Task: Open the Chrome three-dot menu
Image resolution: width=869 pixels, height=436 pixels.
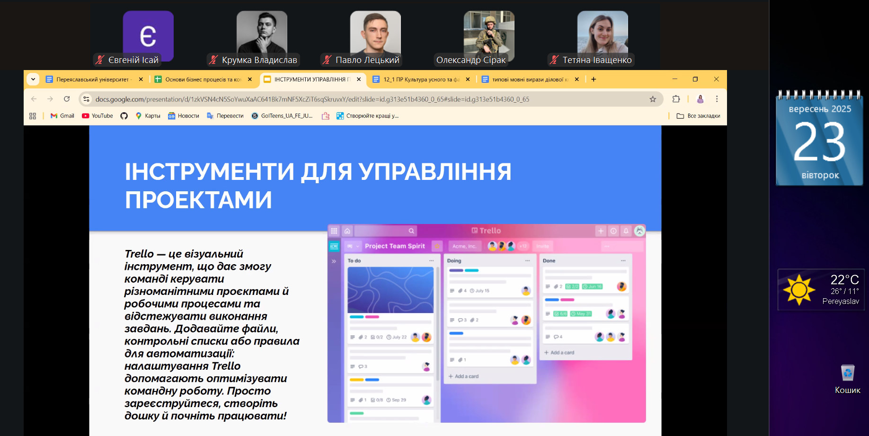Action: tap(717, 99)
